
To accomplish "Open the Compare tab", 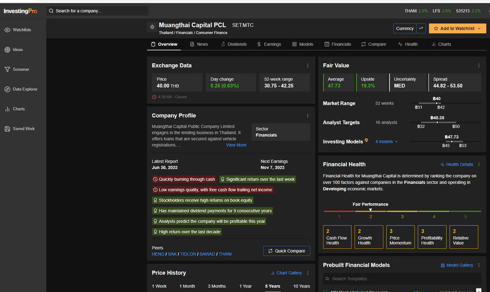I will click(x=374, y=44).
